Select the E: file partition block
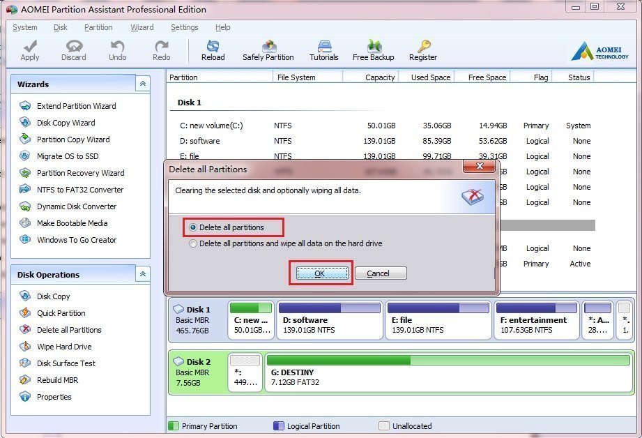 [x=438, y=320]
